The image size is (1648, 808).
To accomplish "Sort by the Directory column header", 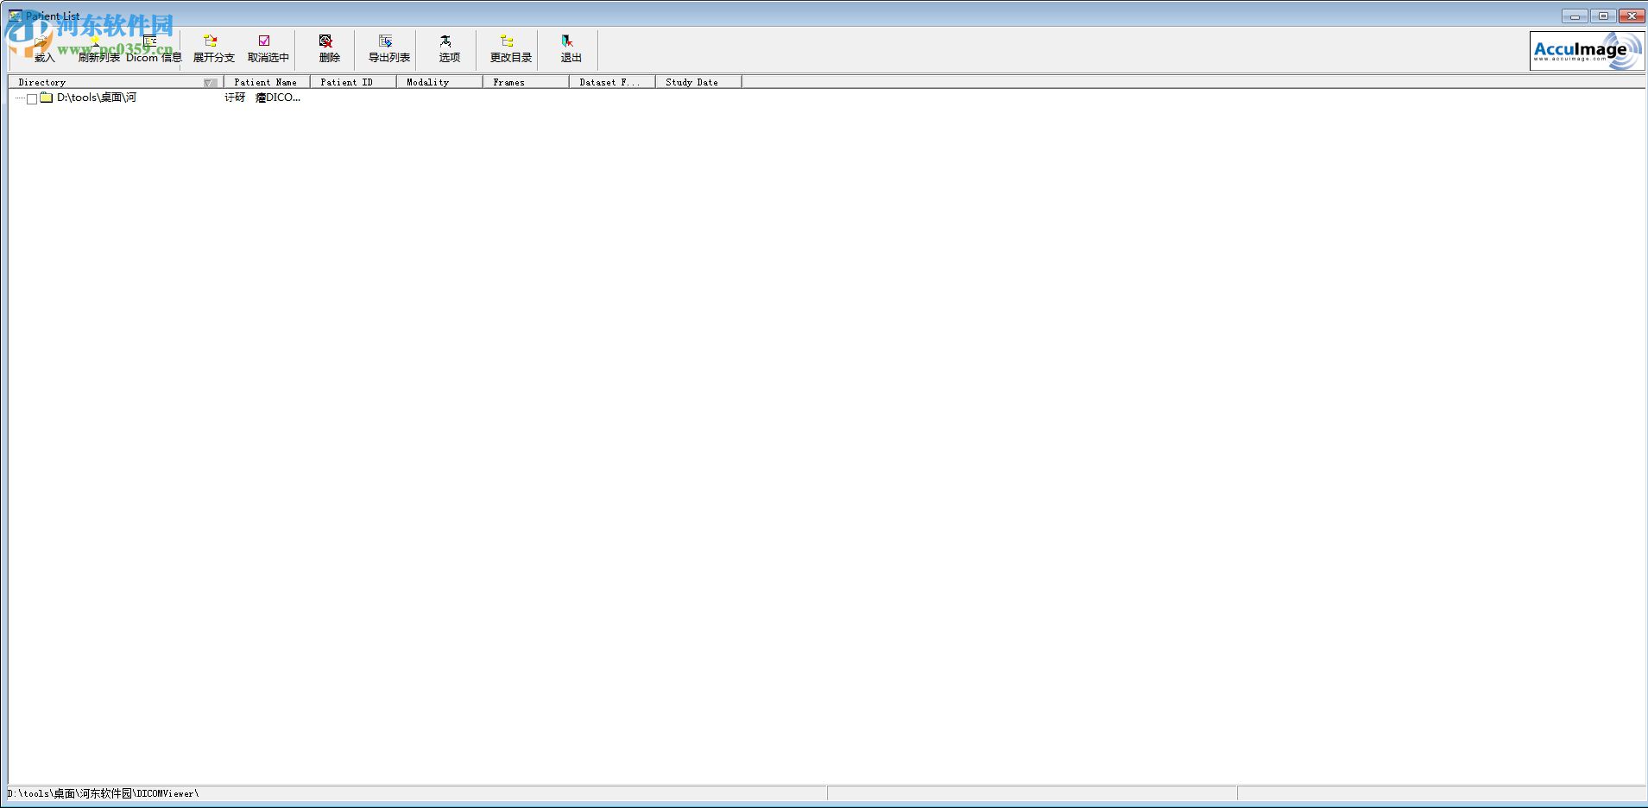I will tap(116, 82).
